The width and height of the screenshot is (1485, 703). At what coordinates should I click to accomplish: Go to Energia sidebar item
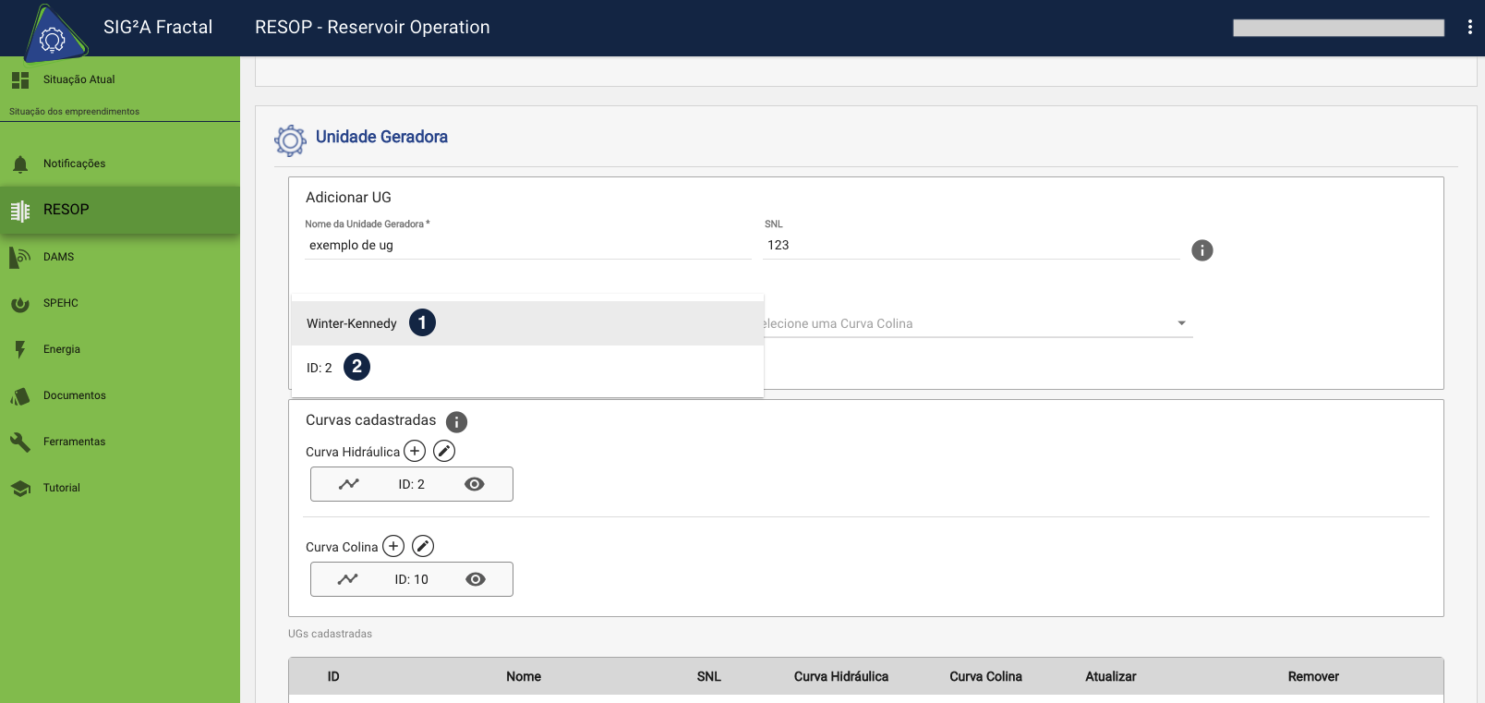(x=62, y=349)
